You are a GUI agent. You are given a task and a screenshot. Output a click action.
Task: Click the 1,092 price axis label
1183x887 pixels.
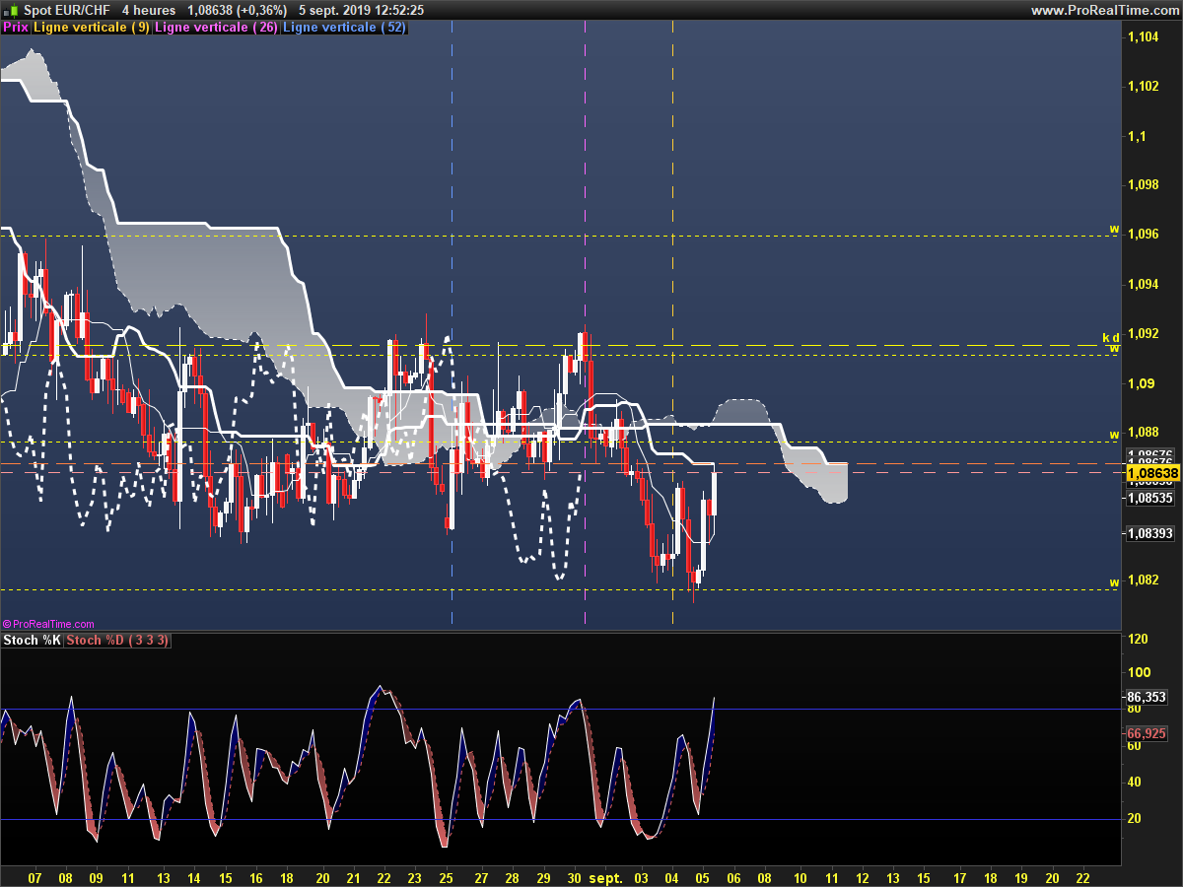point(1144,333)
